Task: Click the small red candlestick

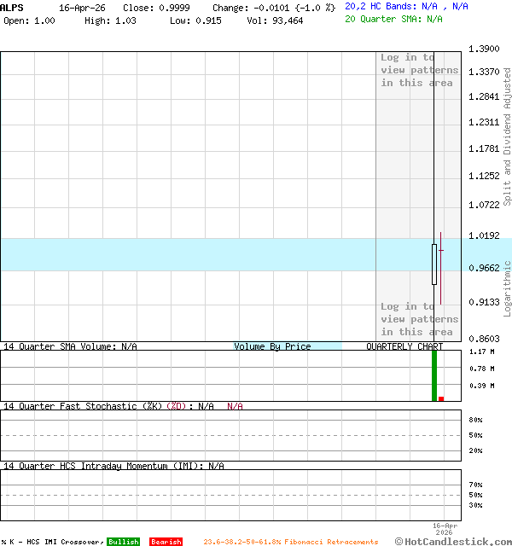Action: [441, 264]
